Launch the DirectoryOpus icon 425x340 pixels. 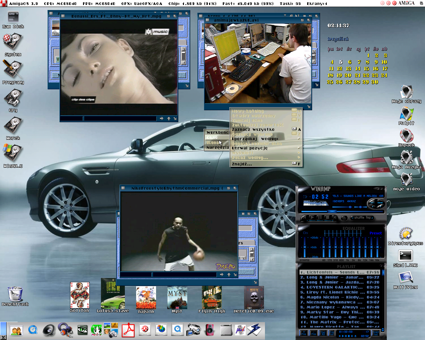[406, 236]
